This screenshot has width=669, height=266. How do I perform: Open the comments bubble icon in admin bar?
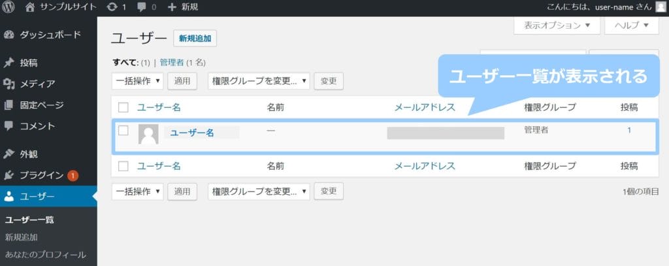[141, 7]
